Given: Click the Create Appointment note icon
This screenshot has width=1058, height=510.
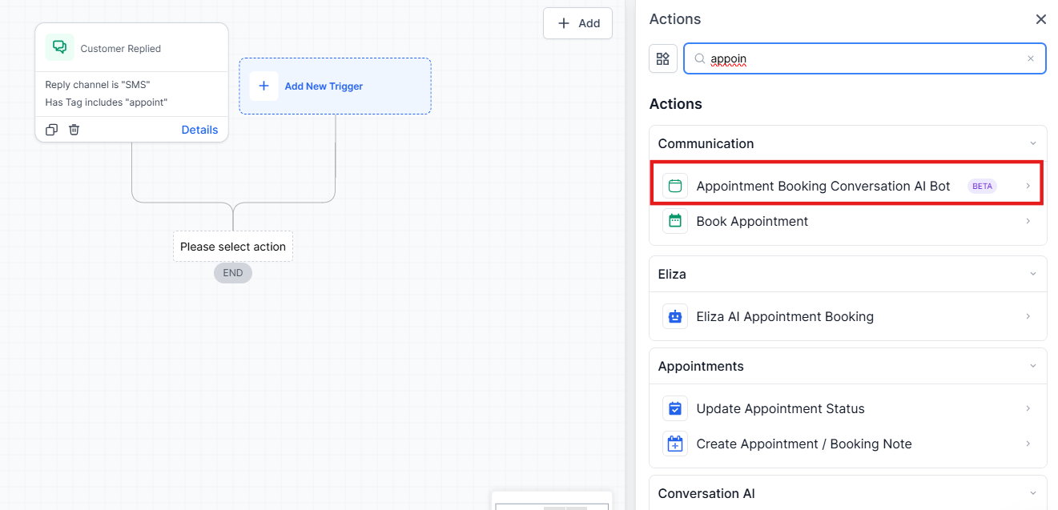Looking at the screenshot, I should pos(674,444).
